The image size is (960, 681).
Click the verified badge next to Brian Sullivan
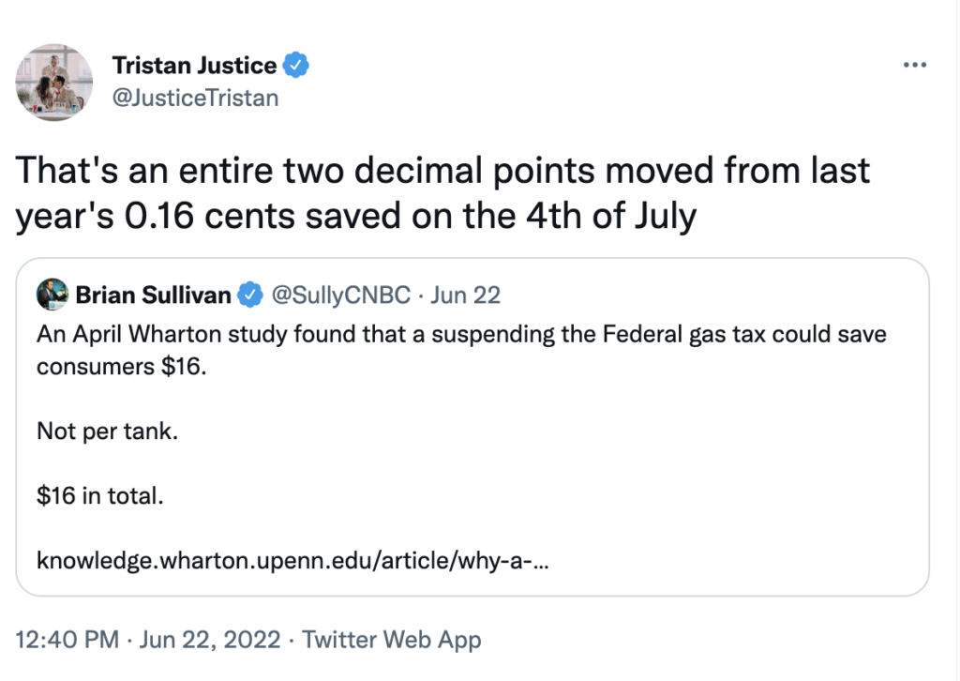tap(248, 295)
